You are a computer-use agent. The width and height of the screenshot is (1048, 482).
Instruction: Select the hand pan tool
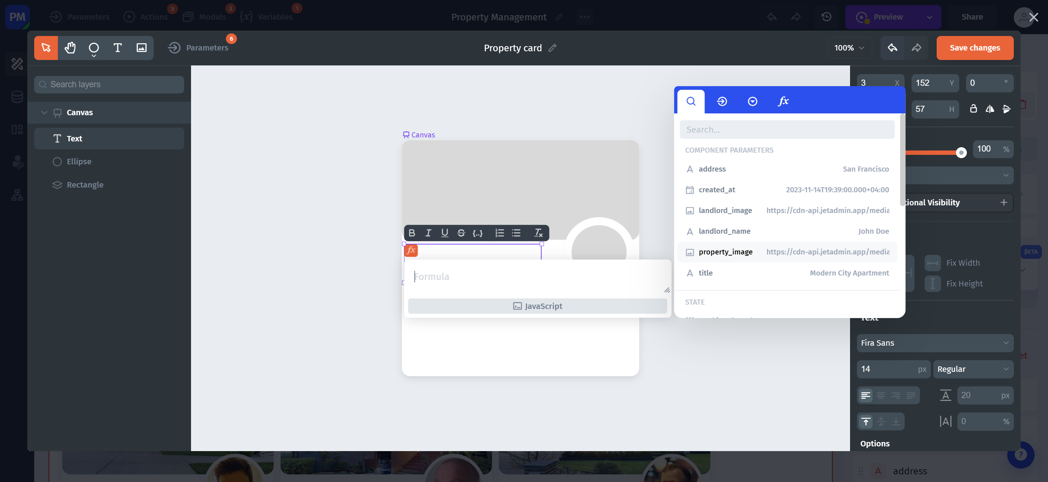tap(70, 48)
